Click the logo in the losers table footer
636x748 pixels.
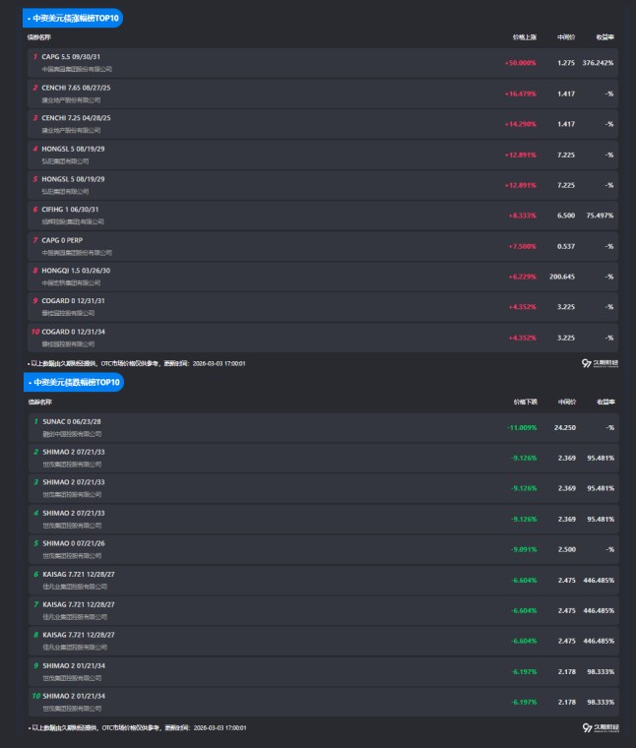601,727
